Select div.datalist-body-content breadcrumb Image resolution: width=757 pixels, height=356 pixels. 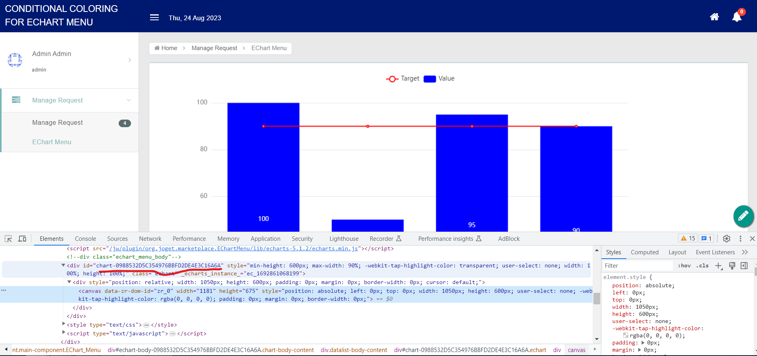point(354,350)
